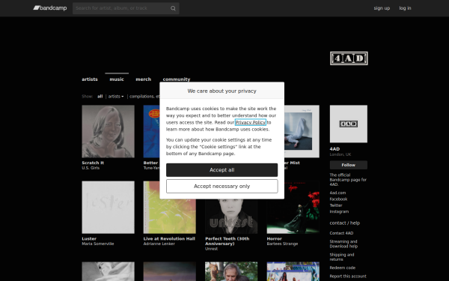
Task: Open the Redeem code link
Action: point(343,268)
